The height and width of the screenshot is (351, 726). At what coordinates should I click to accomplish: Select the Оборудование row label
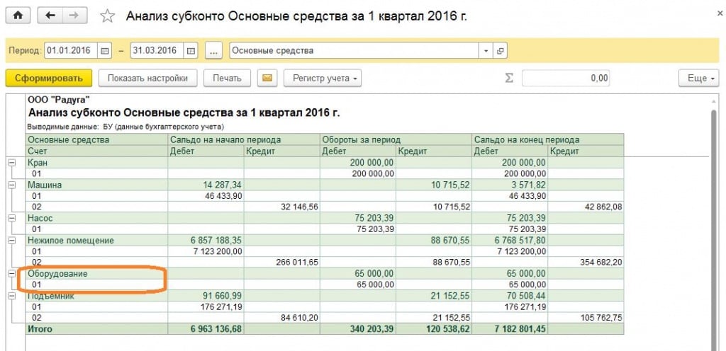pyautogui.click(x=57, y=273)
